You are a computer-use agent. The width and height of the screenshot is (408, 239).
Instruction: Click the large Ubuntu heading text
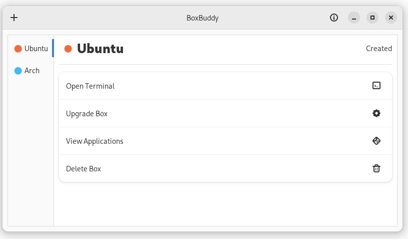(100, 49)
